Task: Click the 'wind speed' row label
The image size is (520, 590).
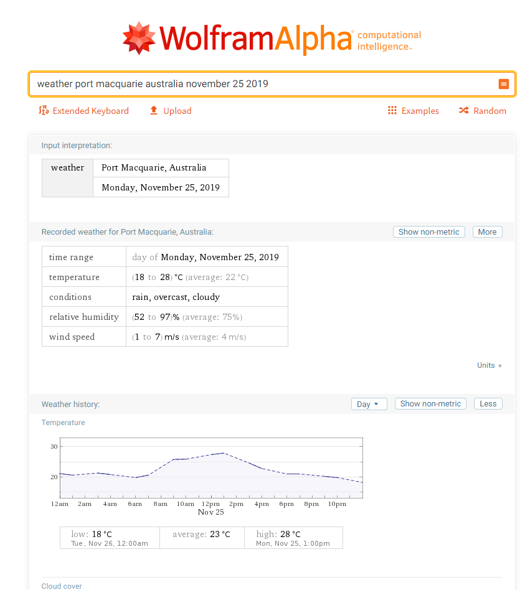Action: 72,337
